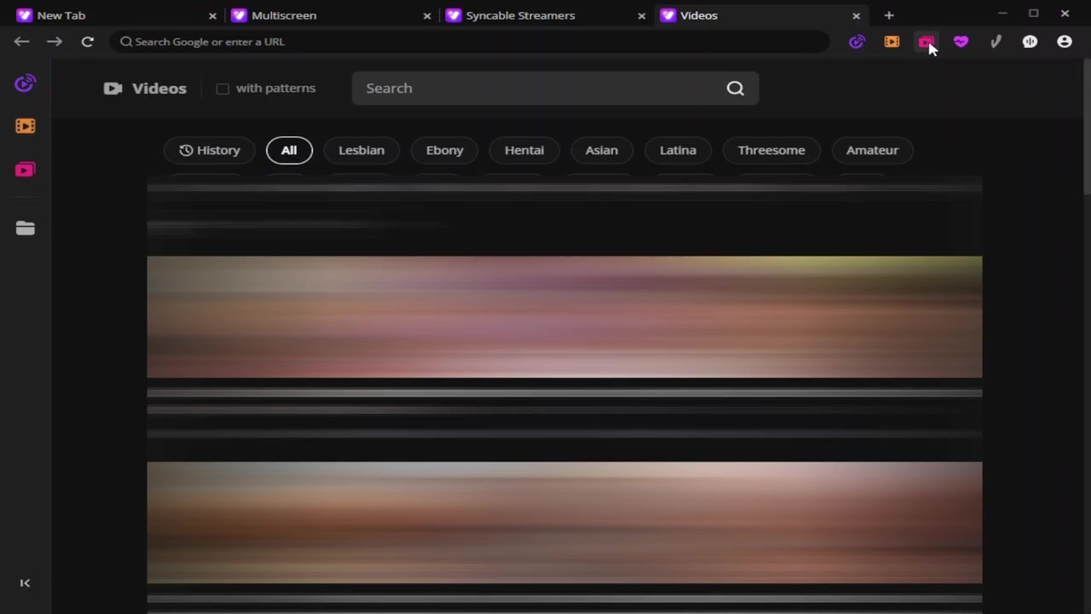
Task: Open the History filter button
Action: pyautogui.click(x=210, y=150)
